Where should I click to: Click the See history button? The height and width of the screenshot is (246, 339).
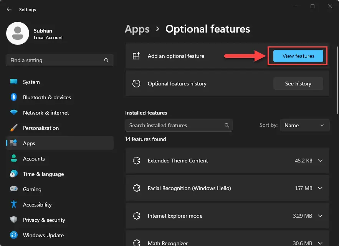298,84
